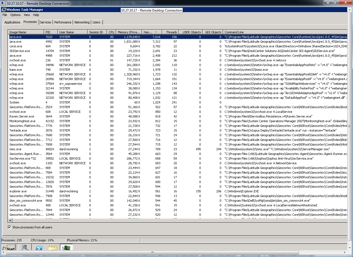The image size is (353, 257).
Task: Select svchost.exe process with PID 236
Action: click(x=178, y=60)
